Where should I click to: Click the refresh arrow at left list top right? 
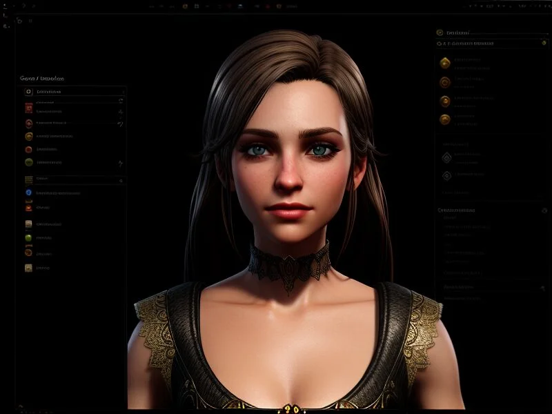(121, 100)
